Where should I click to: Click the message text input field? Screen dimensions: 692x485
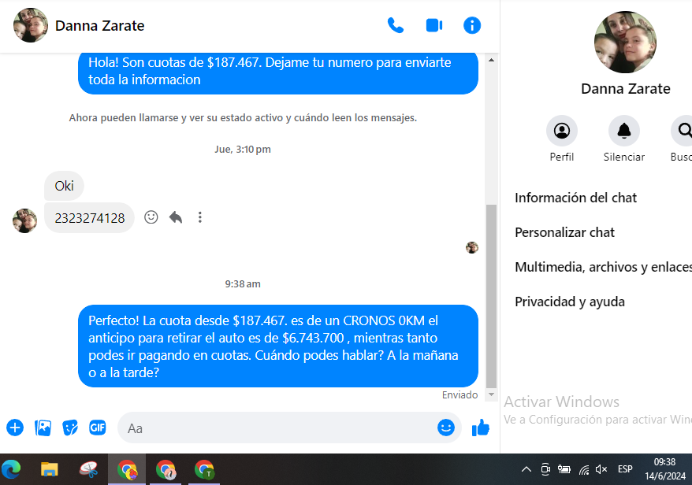(x=276, y=428)
